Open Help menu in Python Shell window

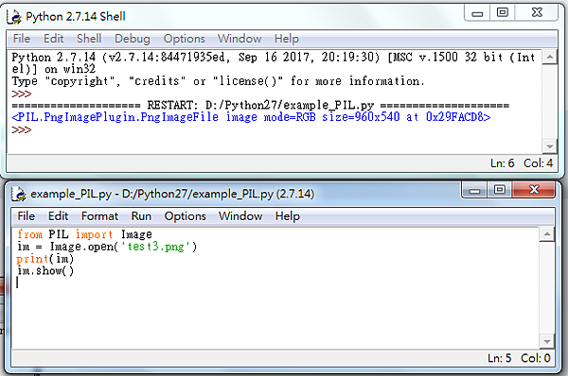coord(287,39)
